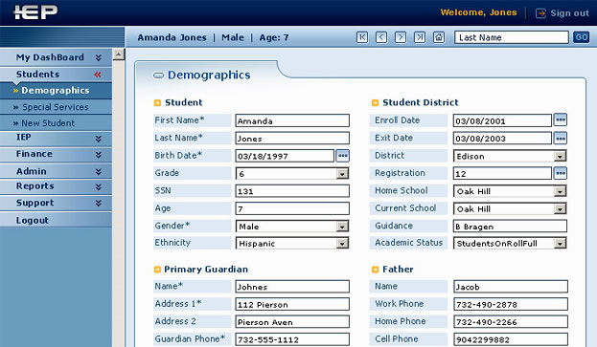Open the Grade dropdown
The height and width of the screenshot is (347, 597).
pos(342,174)
